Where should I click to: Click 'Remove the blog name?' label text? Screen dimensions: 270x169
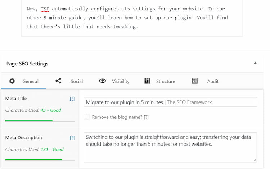tap(117, 117)
